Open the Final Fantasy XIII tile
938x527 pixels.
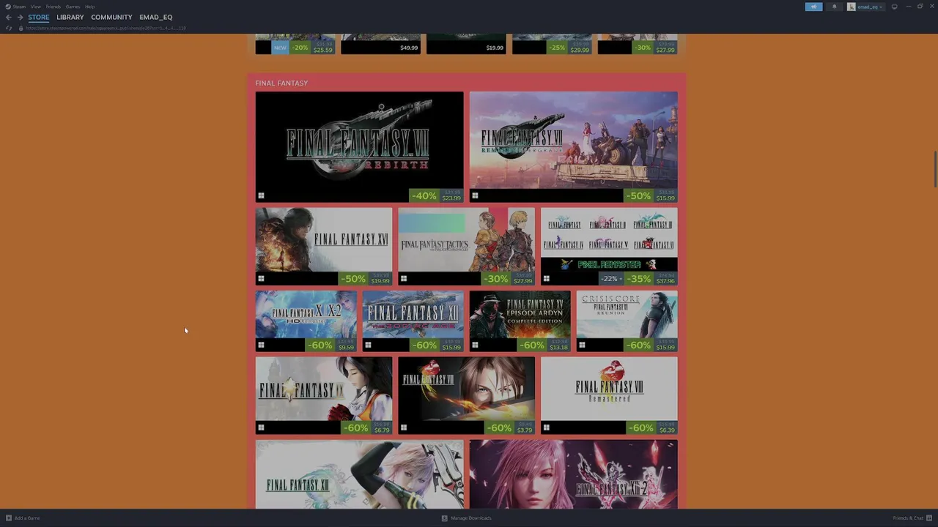click(x=359, y=474)
